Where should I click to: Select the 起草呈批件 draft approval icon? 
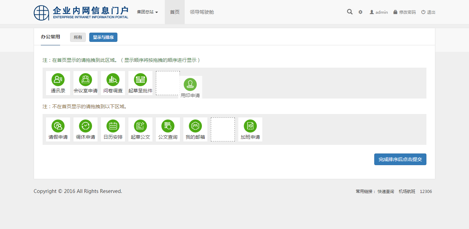(140, 80)
